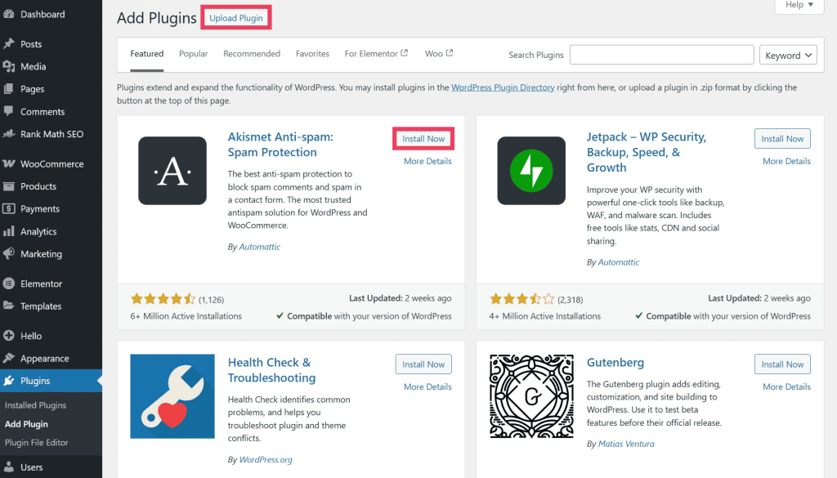Install Health Check & Troubleshooting plugin
Screen dimensions: 837x478
pyautogui.click(x=423, y=364)
